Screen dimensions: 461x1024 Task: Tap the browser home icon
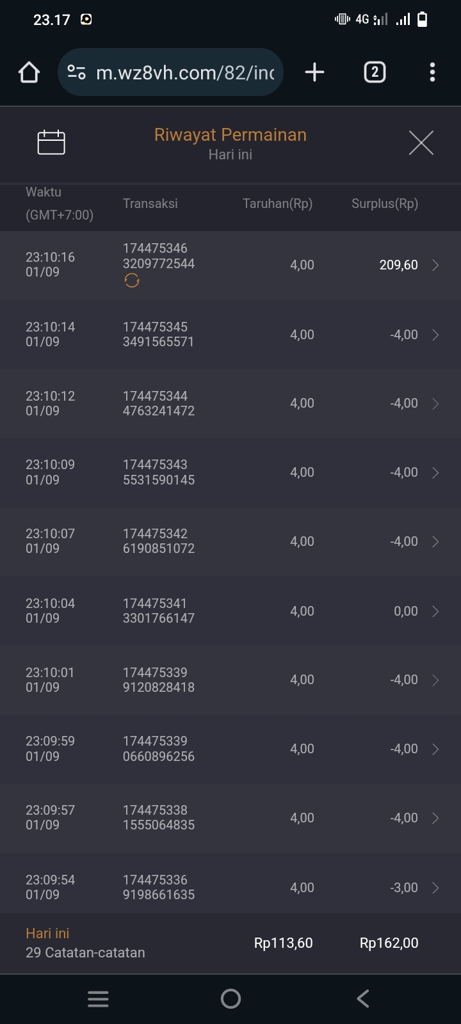click(x=29, y=72)
